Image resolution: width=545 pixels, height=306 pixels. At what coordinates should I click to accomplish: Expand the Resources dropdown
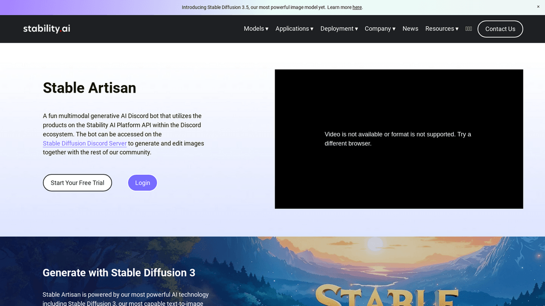pyautogui.click(x=442, y=29)
